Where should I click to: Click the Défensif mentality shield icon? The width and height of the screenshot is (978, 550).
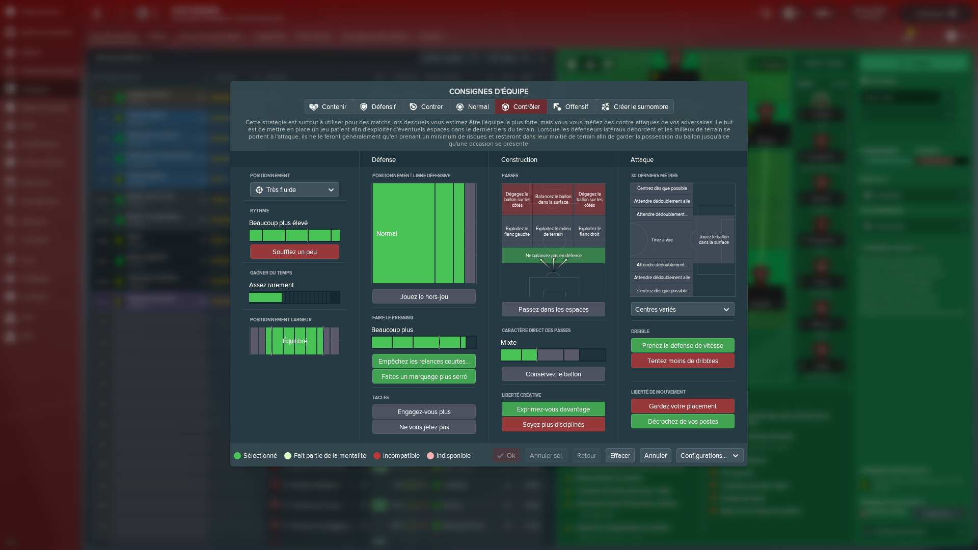[364, 107]
